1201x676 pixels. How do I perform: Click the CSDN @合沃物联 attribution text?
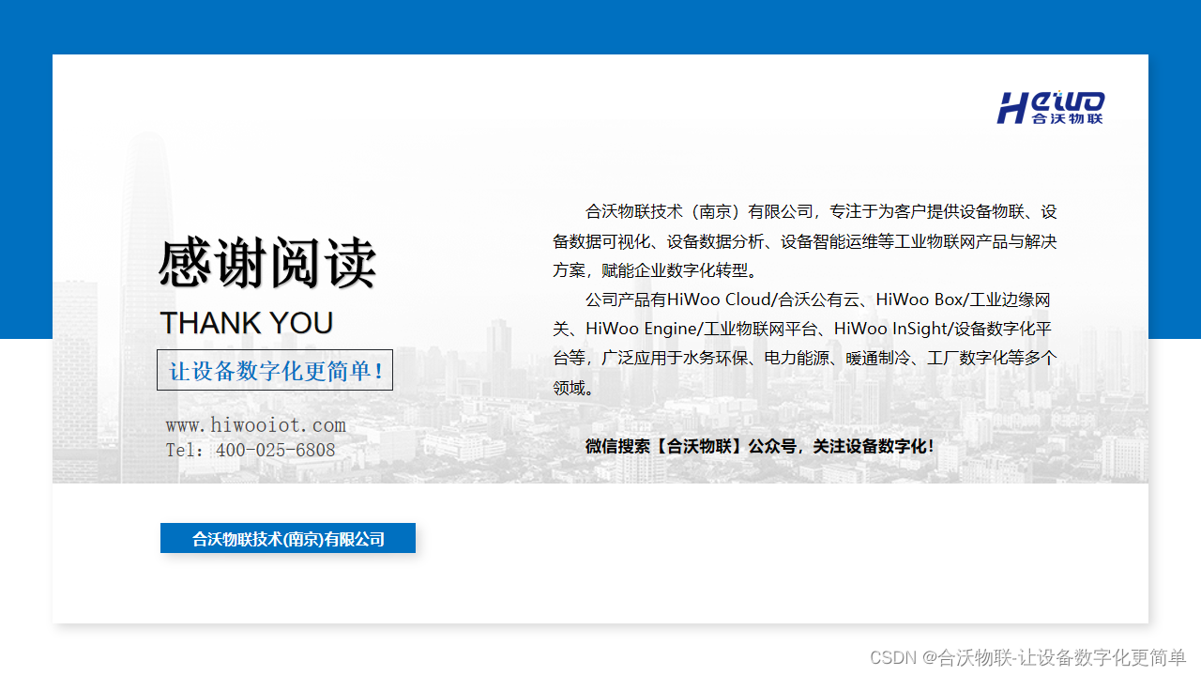point(1027,657)
